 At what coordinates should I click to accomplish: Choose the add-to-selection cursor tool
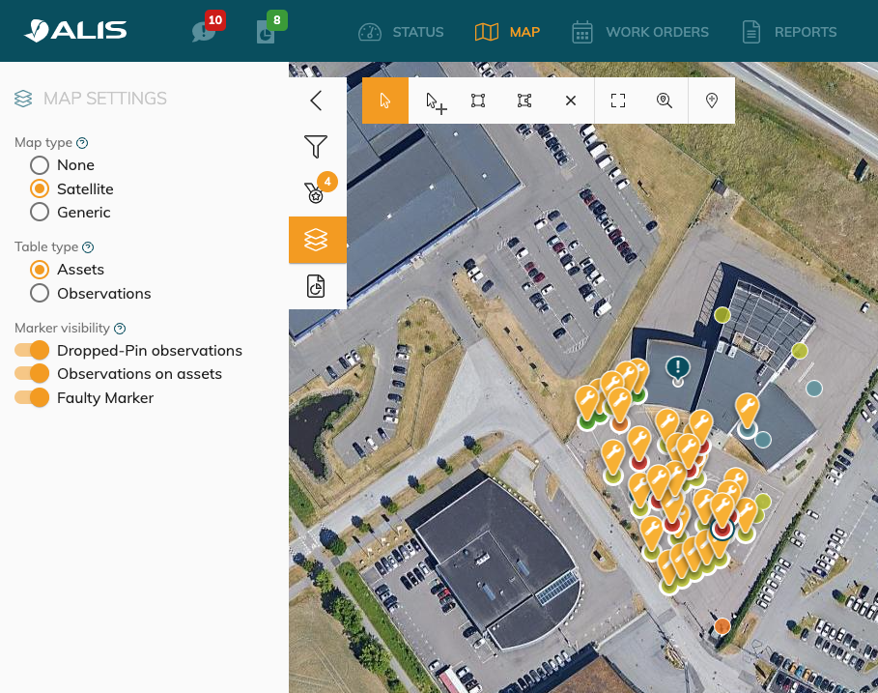pyautogui.click(x=436, y=101)
